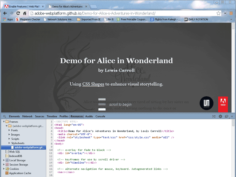Click the round UN logo badge

[x=206, y=103]
